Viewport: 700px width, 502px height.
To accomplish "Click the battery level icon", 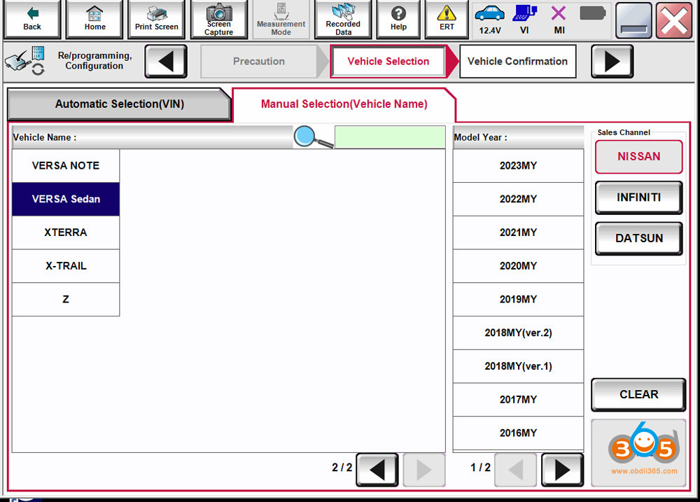I will pyautogui.click(x=592, y=13).
